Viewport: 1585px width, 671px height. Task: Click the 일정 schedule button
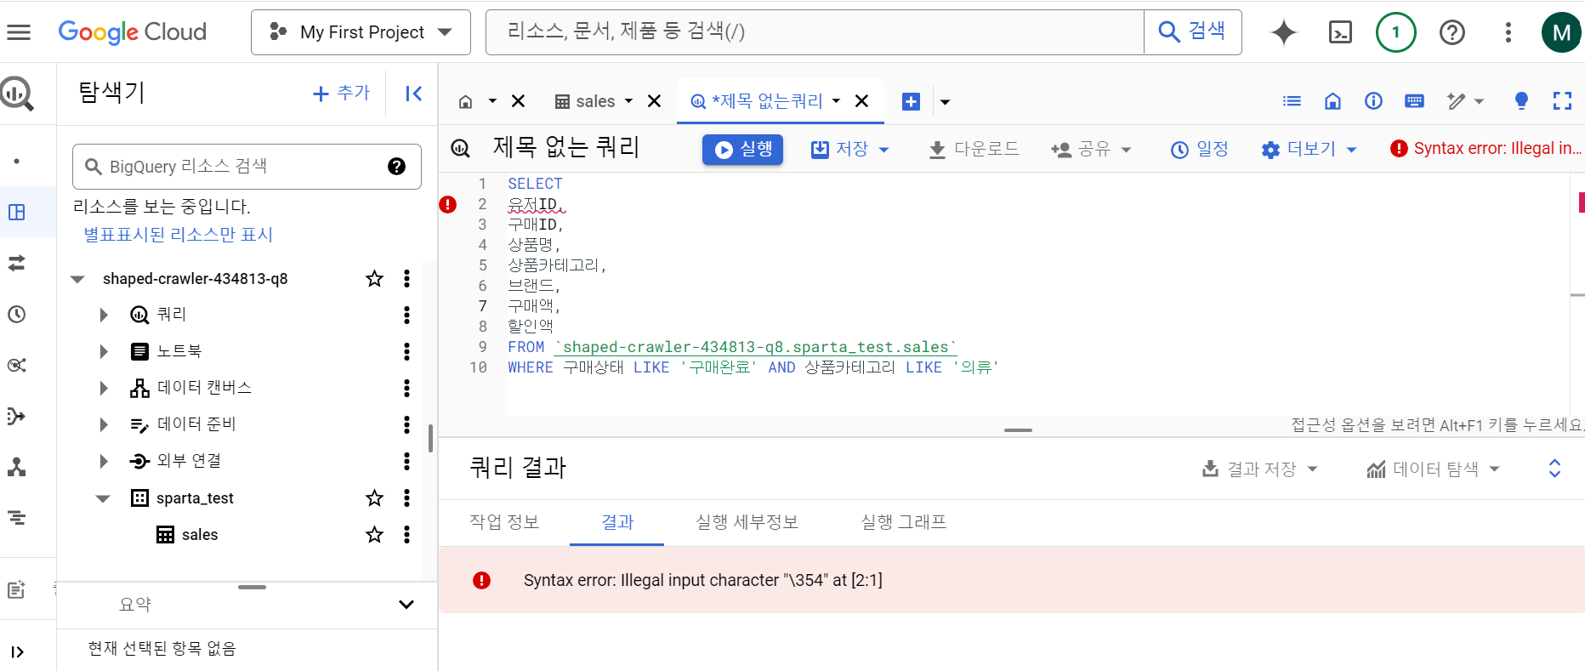(x=1199, y=150)
